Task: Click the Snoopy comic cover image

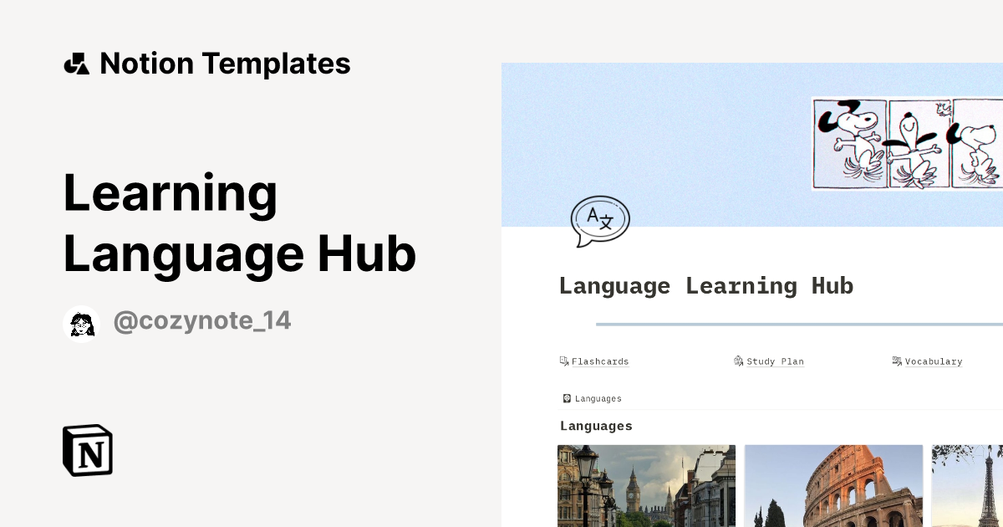Action: click(905, 143)
